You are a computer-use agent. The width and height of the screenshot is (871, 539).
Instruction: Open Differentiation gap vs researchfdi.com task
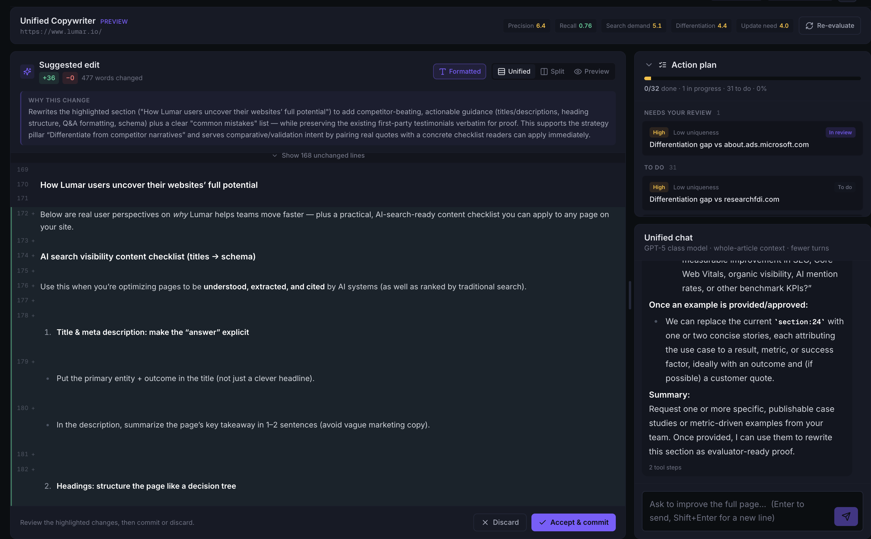pyautogui.click(x=752, y=193)
